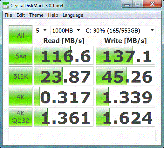Select the 4K write result 1.339

coord(125,96)
